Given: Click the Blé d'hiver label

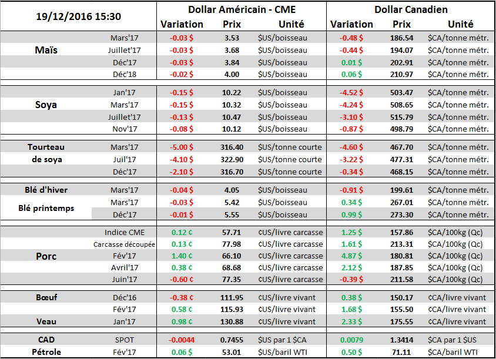Looking at the screenshot, I should coord(46,189).
